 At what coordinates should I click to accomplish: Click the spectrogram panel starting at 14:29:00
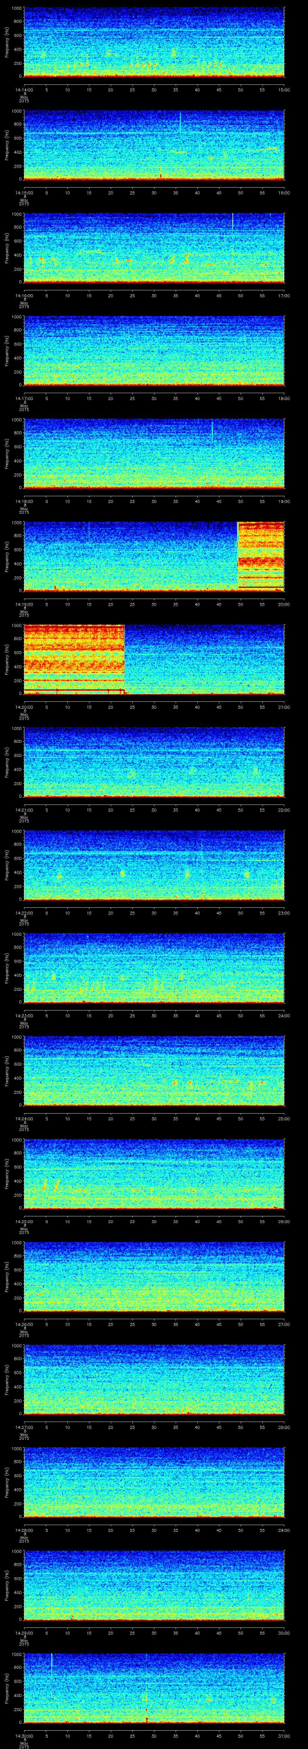(154, 1585)
